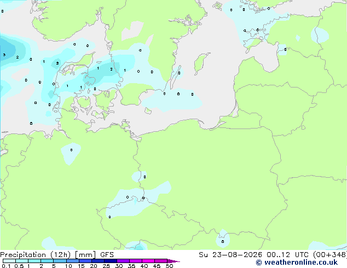
Task: Pick the 1–2 mm legend color box
Action: [34, 261]
